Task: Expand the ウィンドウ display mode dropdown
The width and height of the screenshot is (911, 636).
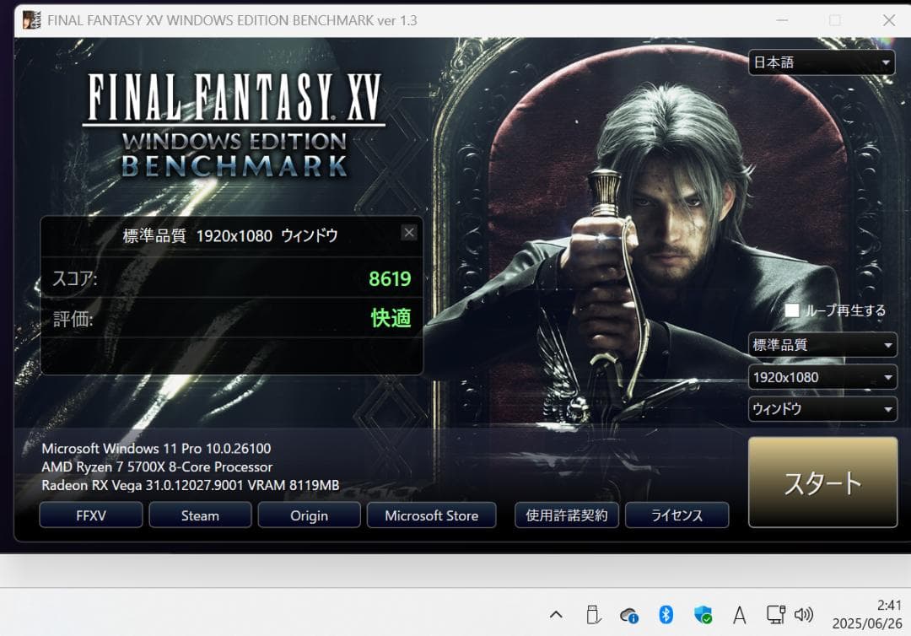Action: [x=822, y=409]
